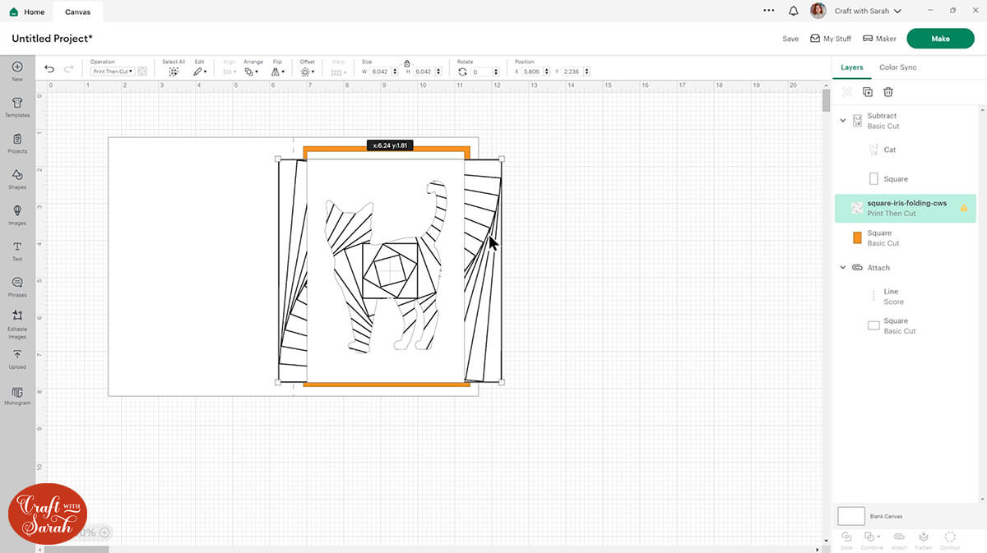
Task: Switch to the Color Sync tab
Action: pyautogui.click(x=897, y=67)
